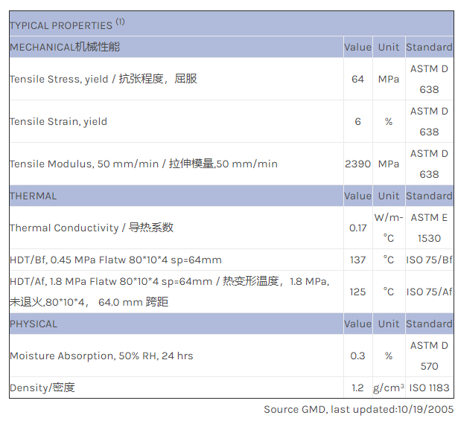Select the Moisture Absorption, 50% RH label

tap(101, 356)
